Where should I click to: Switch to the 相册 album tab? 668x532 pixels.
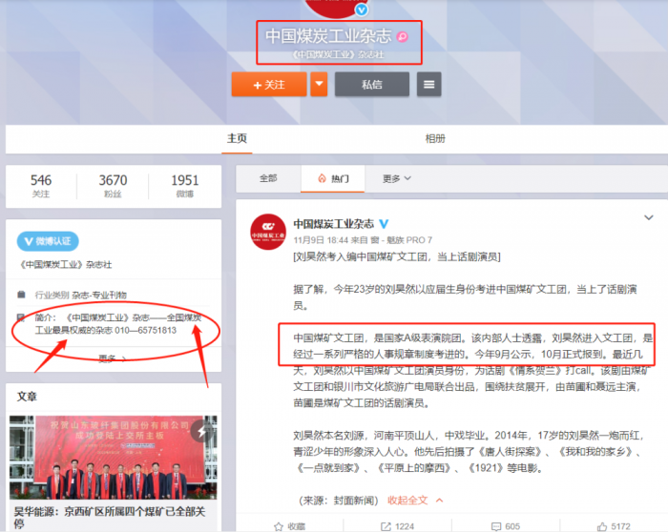coord(435,138)
